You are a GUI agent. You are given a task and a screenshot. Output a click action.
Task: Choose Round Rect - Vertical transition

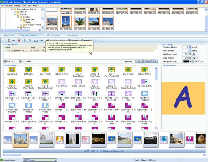29,108
